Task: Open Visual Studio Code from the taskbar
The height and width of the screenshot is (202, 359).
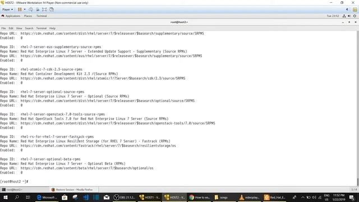Action: pos(86,197)
